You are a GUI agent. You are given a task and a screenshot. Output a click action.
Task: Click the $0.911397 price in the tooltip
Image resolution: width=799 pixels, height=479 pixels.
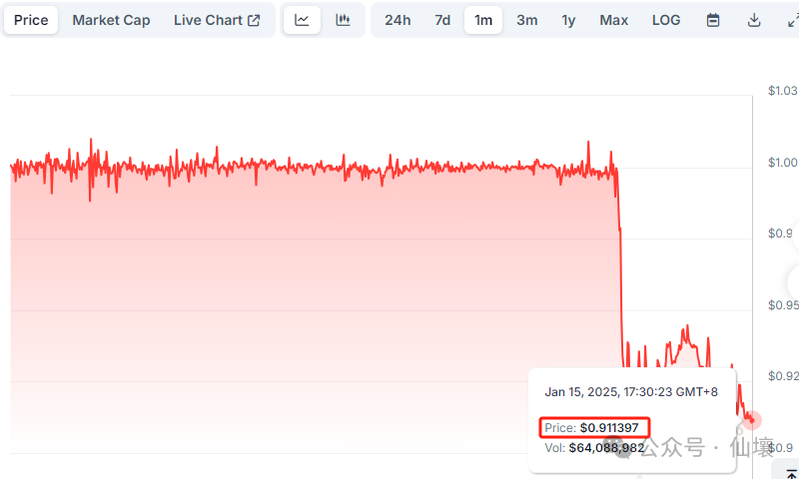tap(608, 427)
